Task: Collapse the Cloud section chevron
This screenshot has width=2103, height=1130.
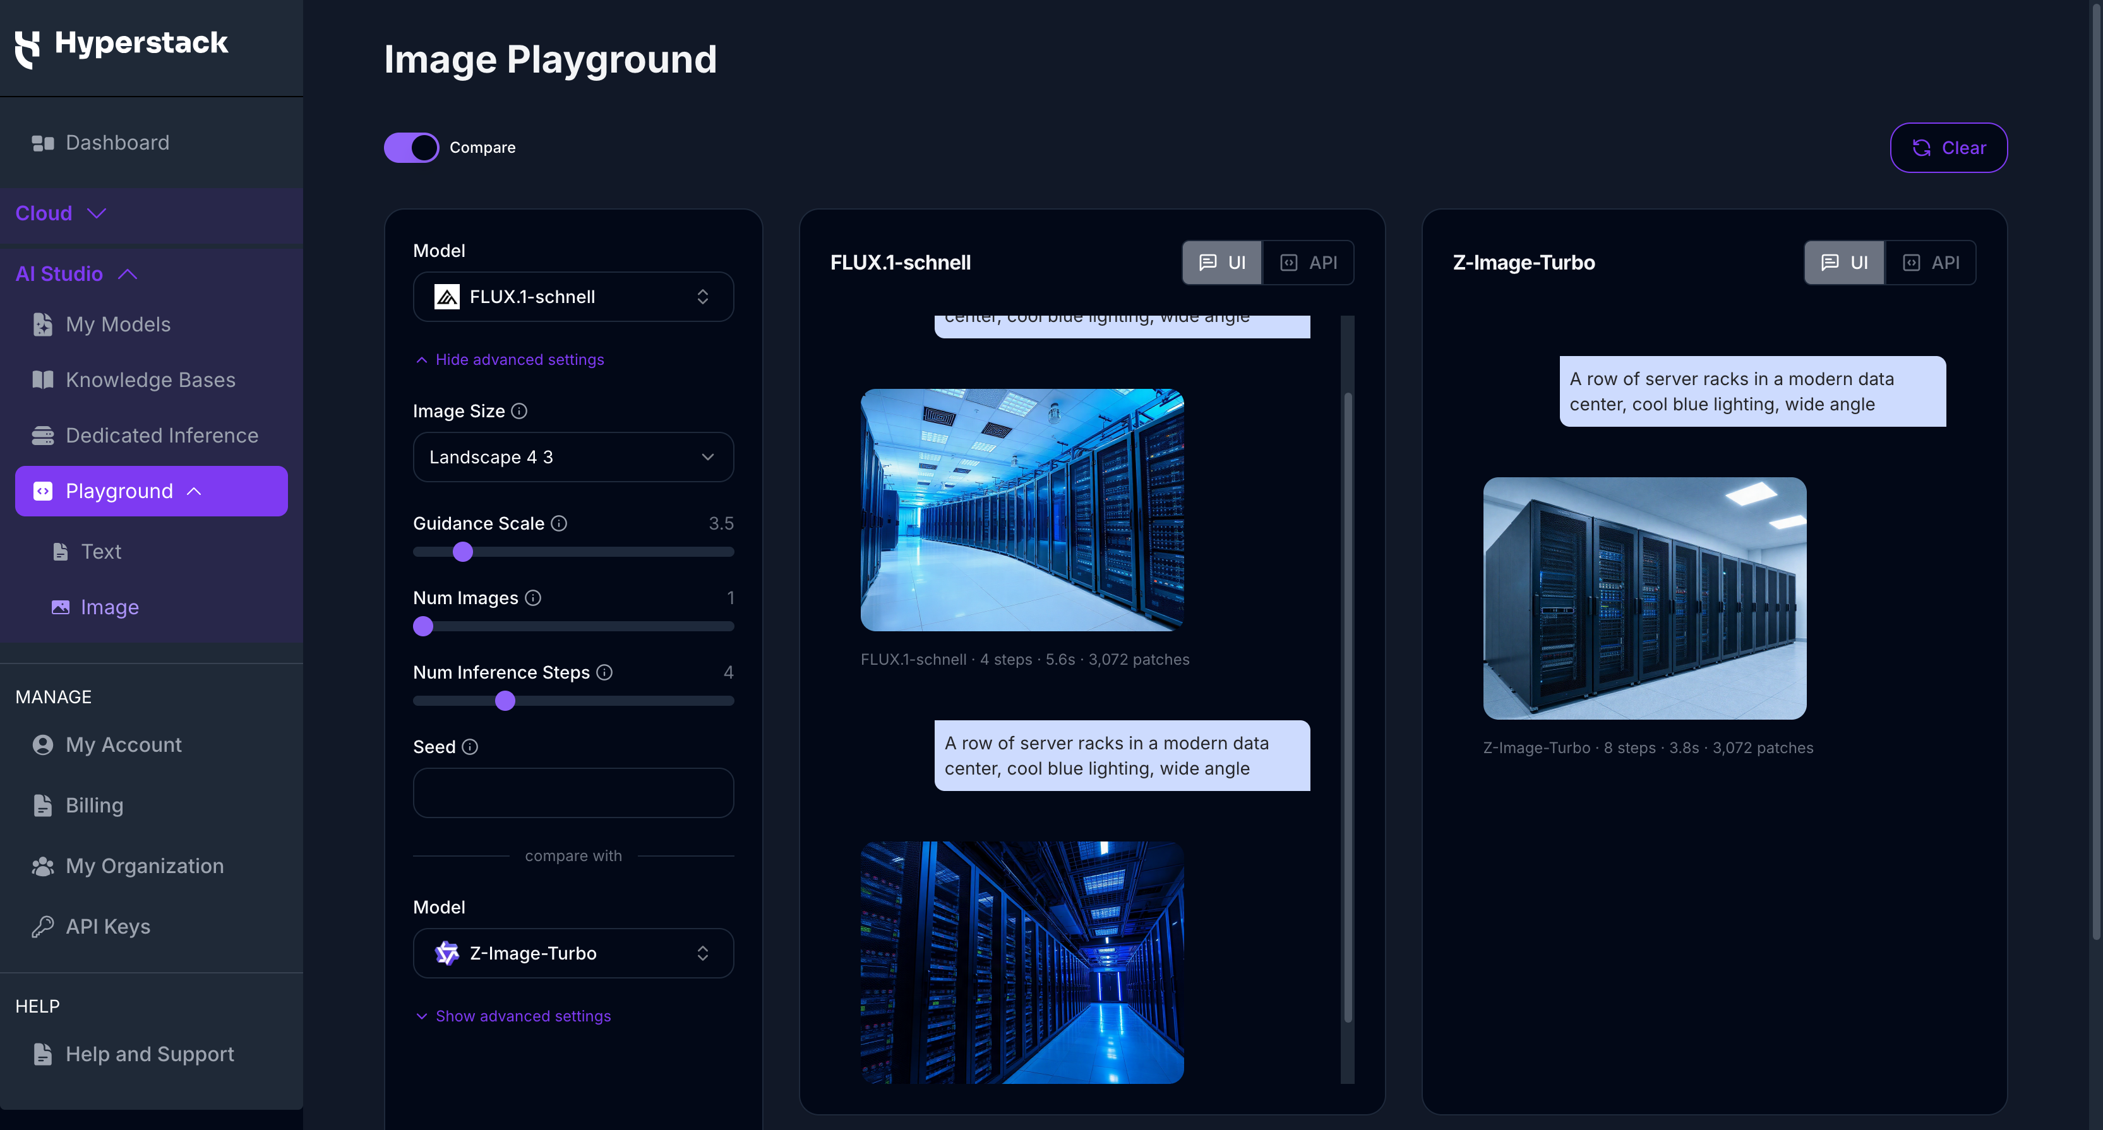Action: click(x=97, y=214)
